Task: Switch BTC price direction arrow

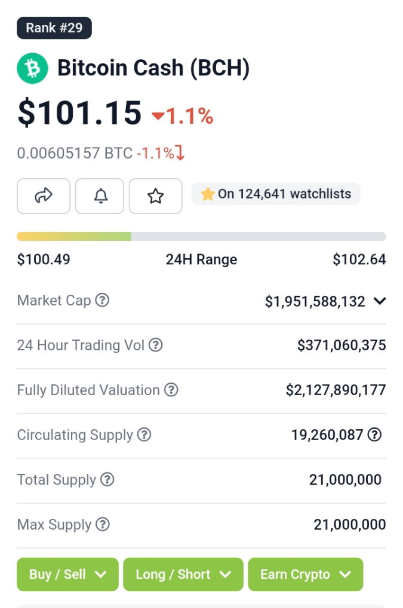Action: pyautogui.click(x=180, y=153)
